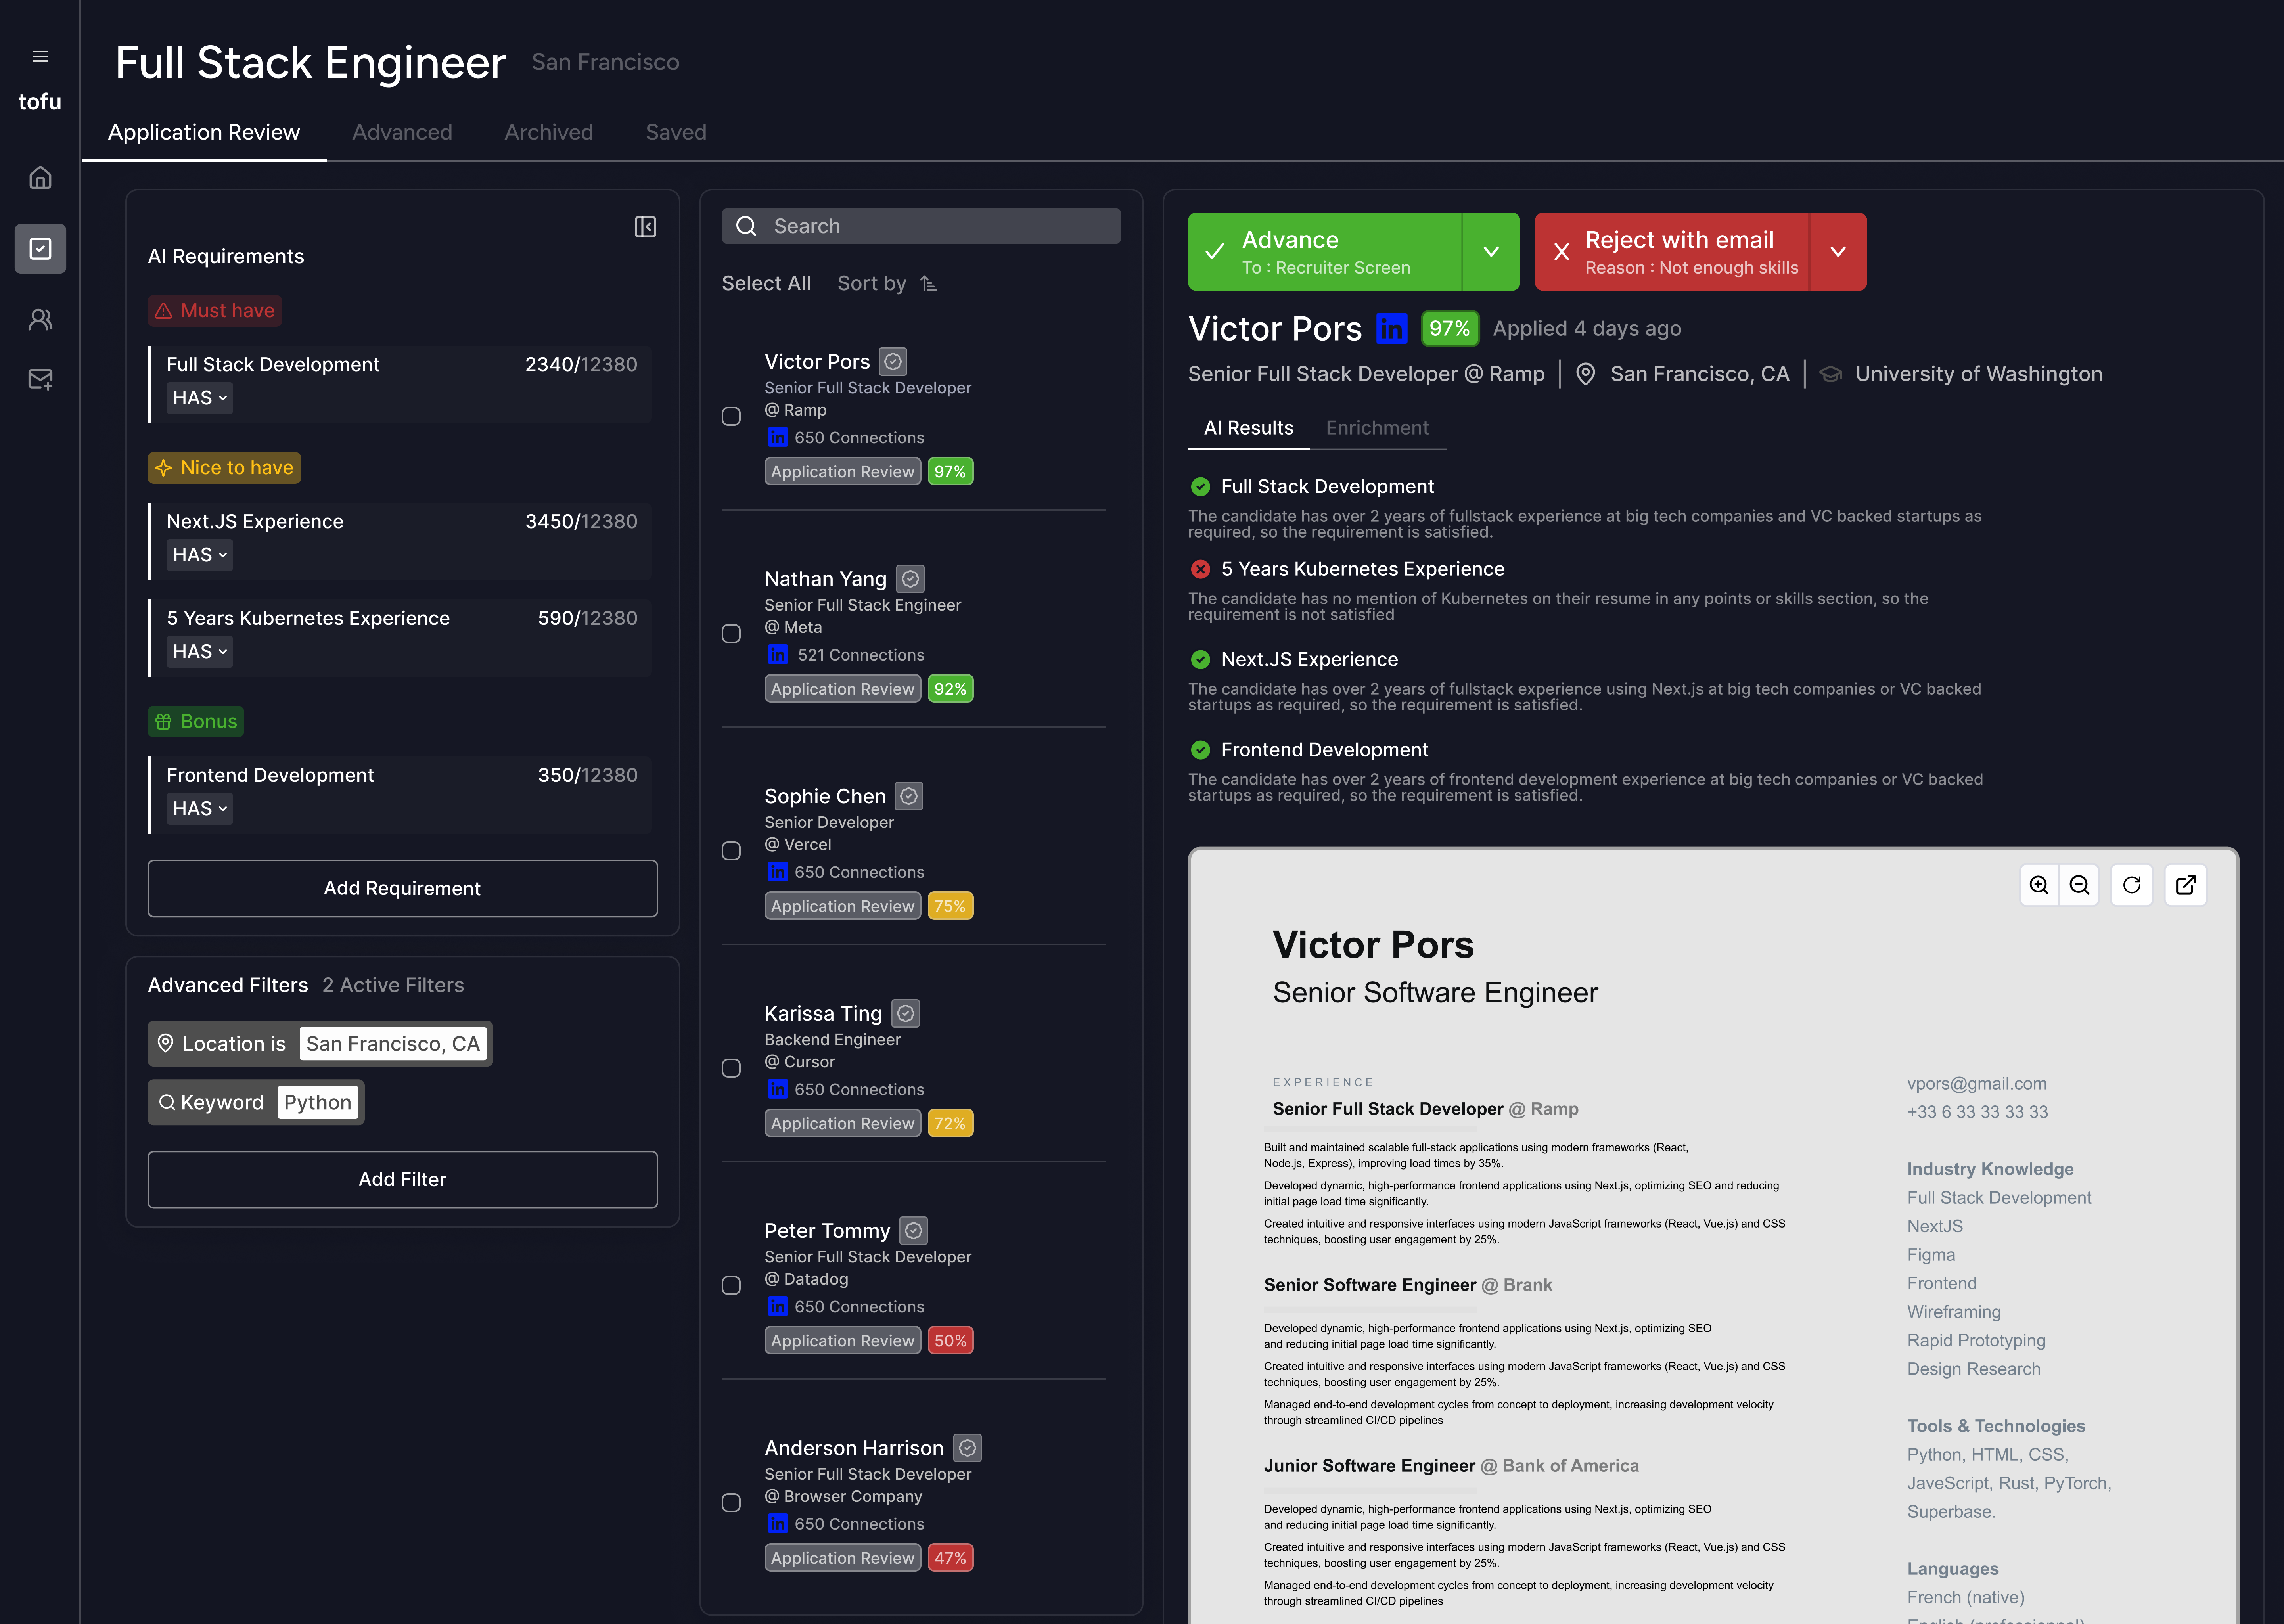Zoom in on the resume preview
This screenshot has height=1624, width=2284.
tap(2039, 885)
